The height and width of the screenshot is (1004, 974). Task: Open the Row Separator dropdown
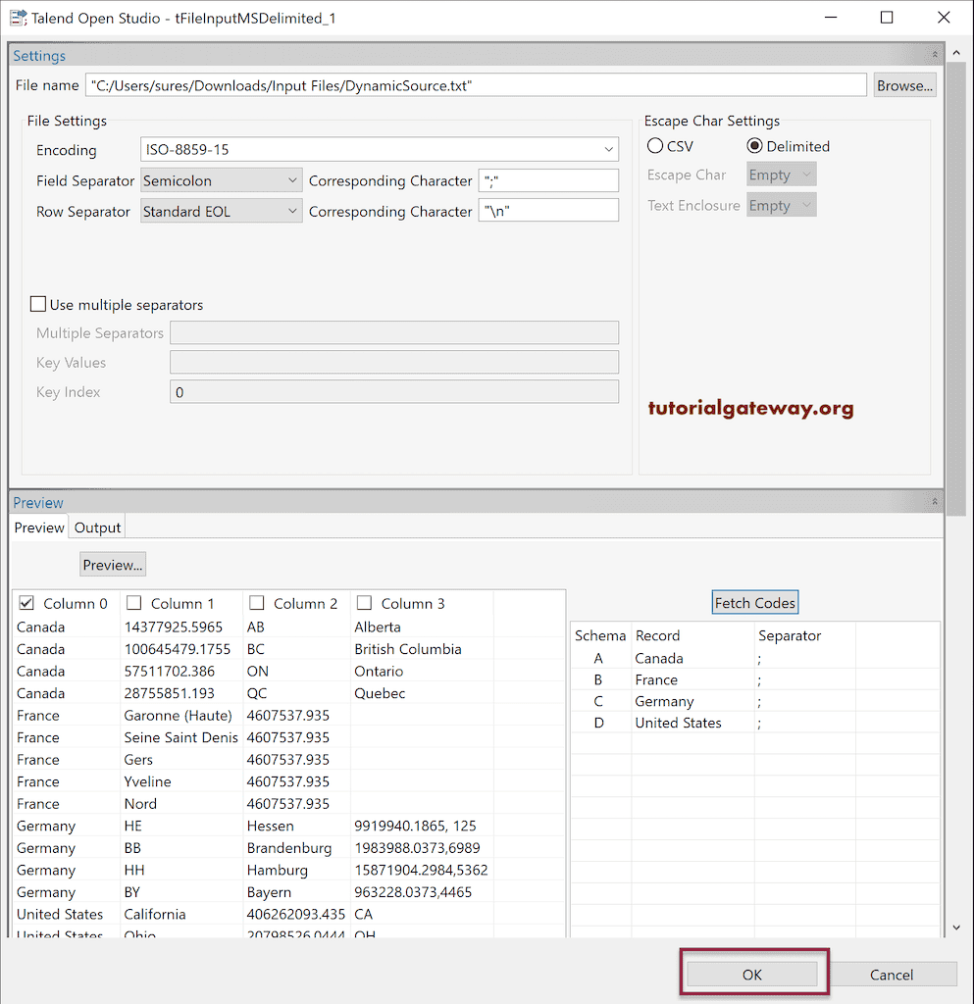[292, 210]
